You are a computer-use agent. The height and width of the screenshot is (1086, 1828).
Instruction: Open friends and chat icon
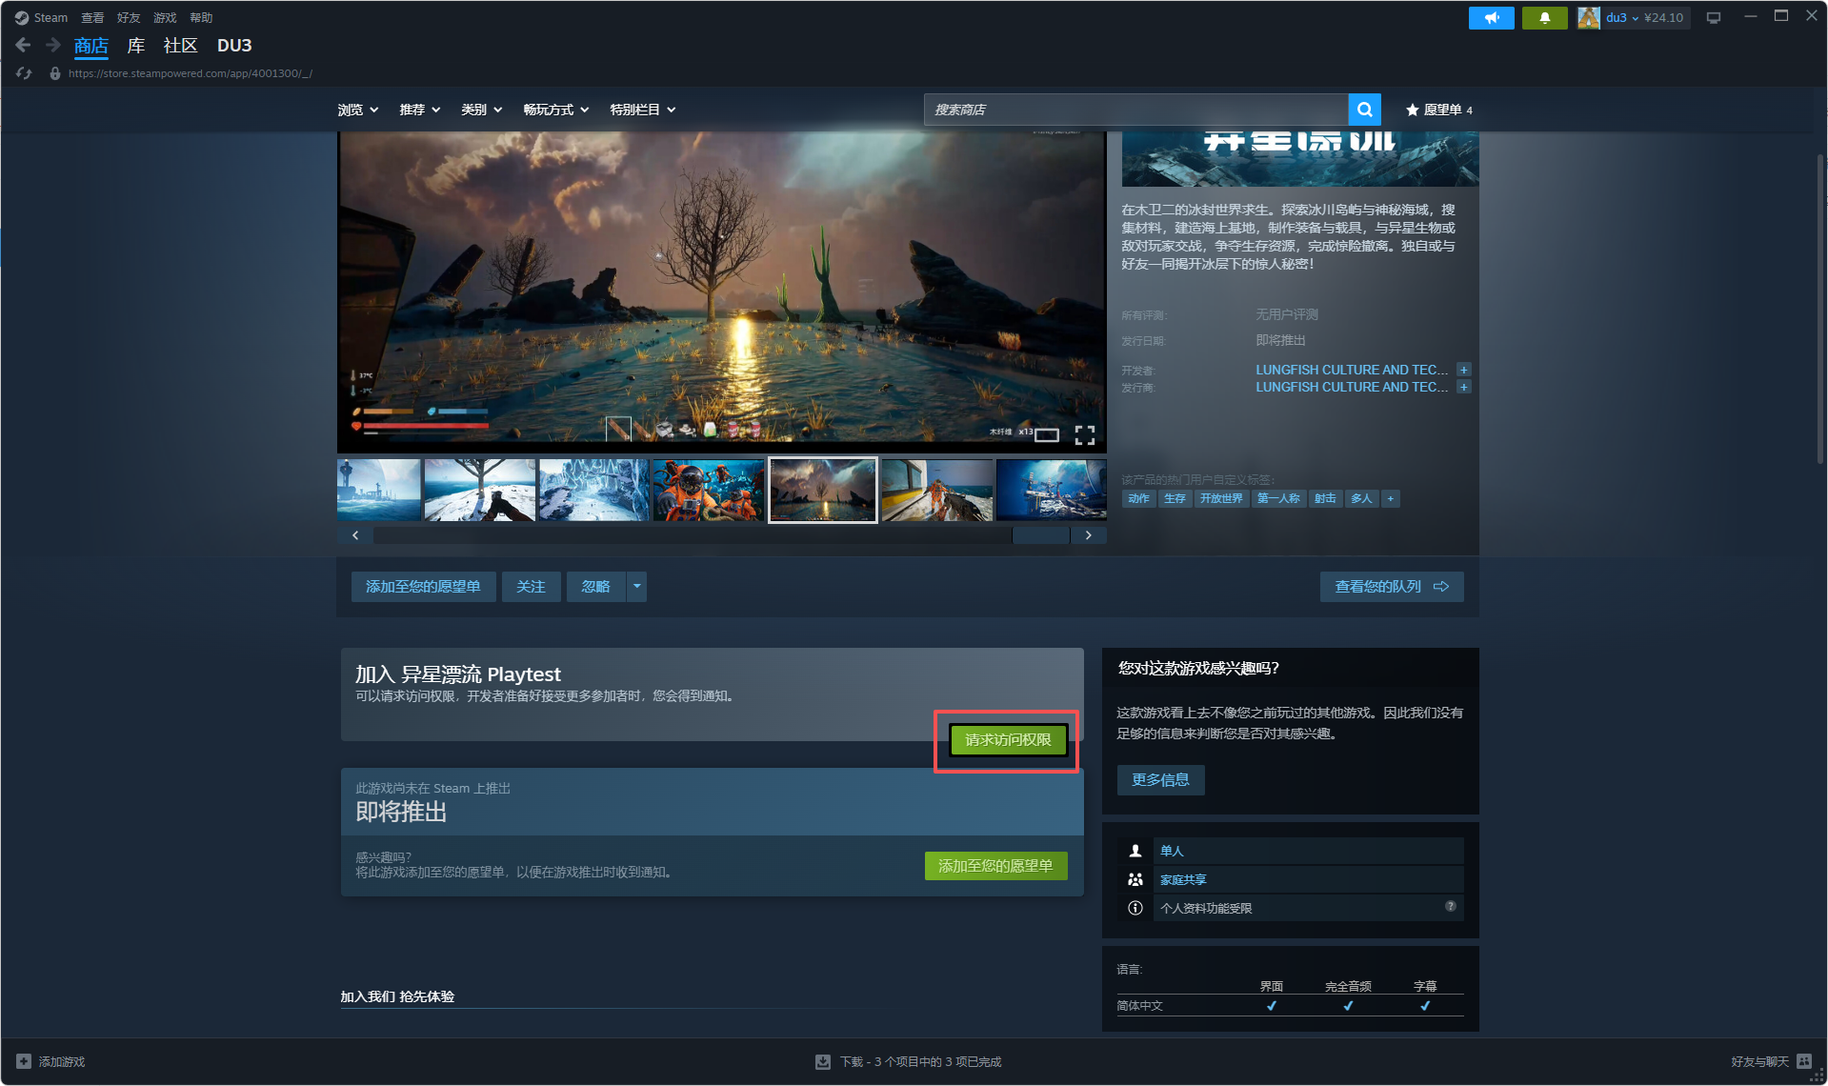click(1803, 1061)
